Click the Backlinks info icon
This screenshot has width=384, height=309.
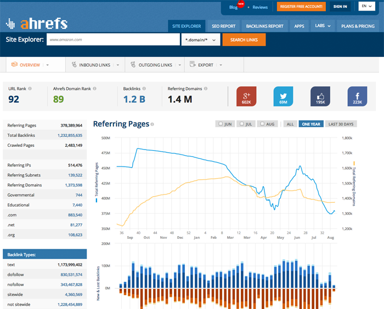coord(144,89)
